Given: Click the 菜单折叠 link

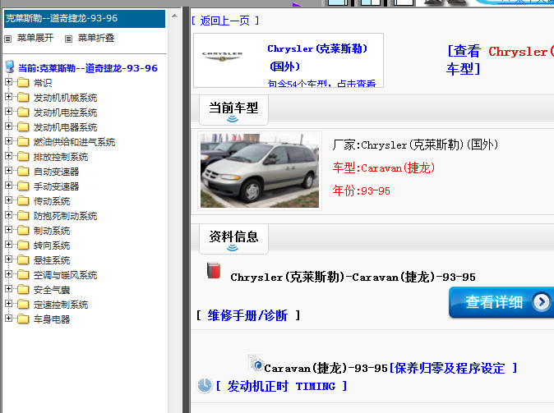Looking at the screenshot, I should pos(95,38).
